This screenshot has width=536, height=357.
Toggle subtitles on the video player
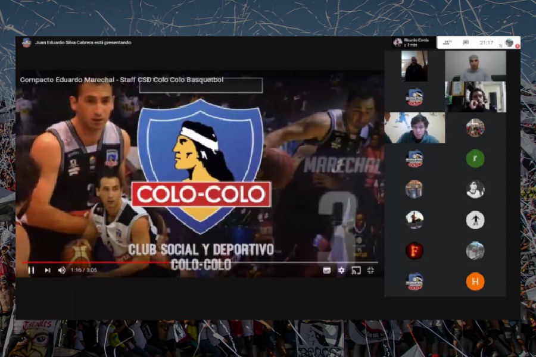[x=327, y=271]
